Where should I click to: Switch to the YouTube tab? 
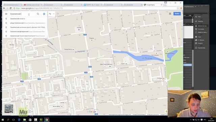pyautogui.click(x=33, y=5)
